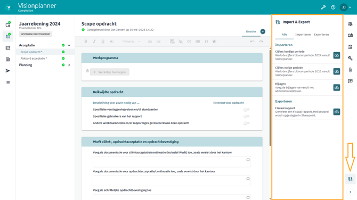Toggle Specifieke verslaggevingseisen en/of standaarden switch
357x200 pixels.
click(246, 110)
